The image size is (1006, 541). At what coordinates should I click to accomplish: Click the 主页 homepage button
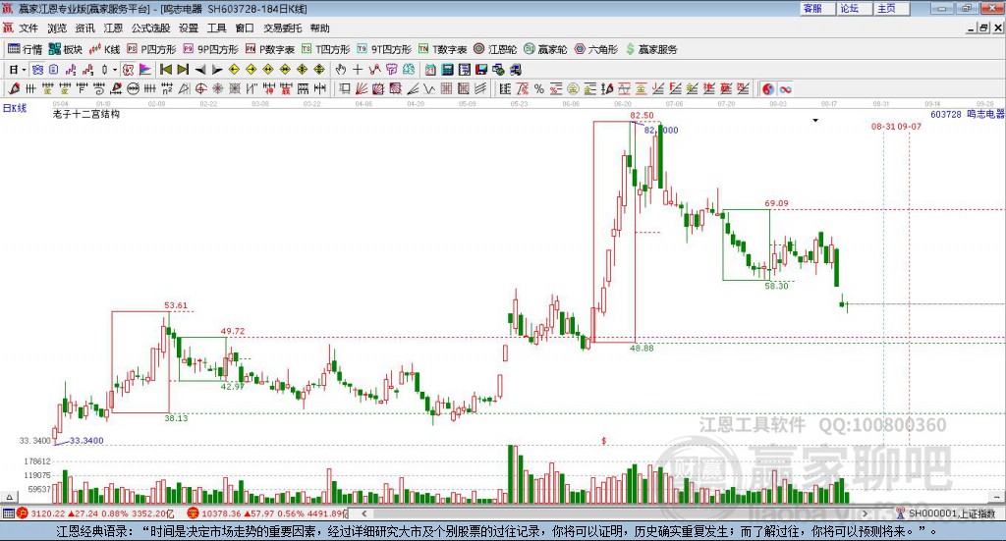tap(891, 8)
